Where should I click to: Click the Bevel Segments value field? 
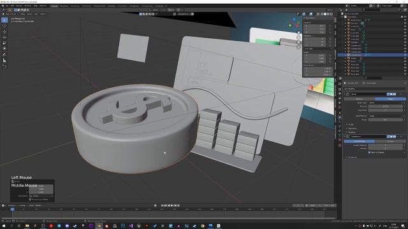click(x=385, y=110)
